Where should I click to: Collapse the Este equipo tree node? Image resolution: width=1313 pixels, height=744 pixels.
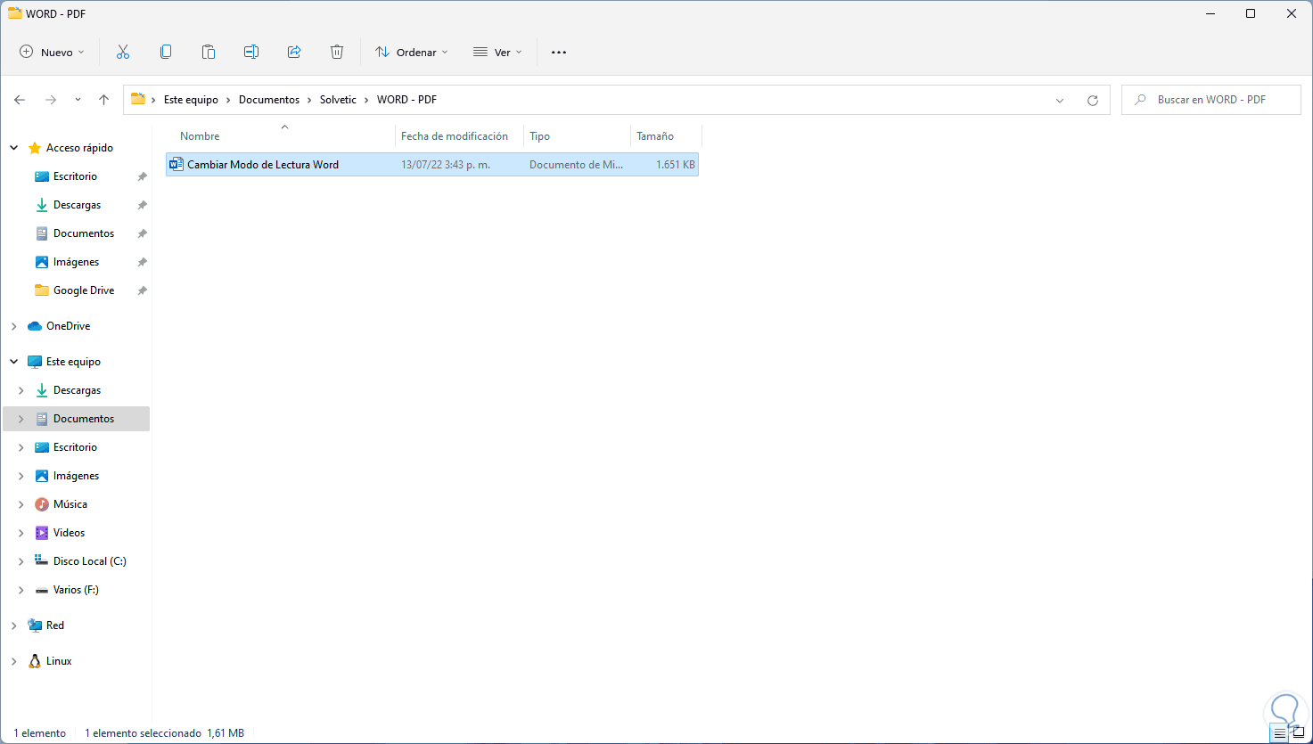pyautogui.click(x=14, y=362)
